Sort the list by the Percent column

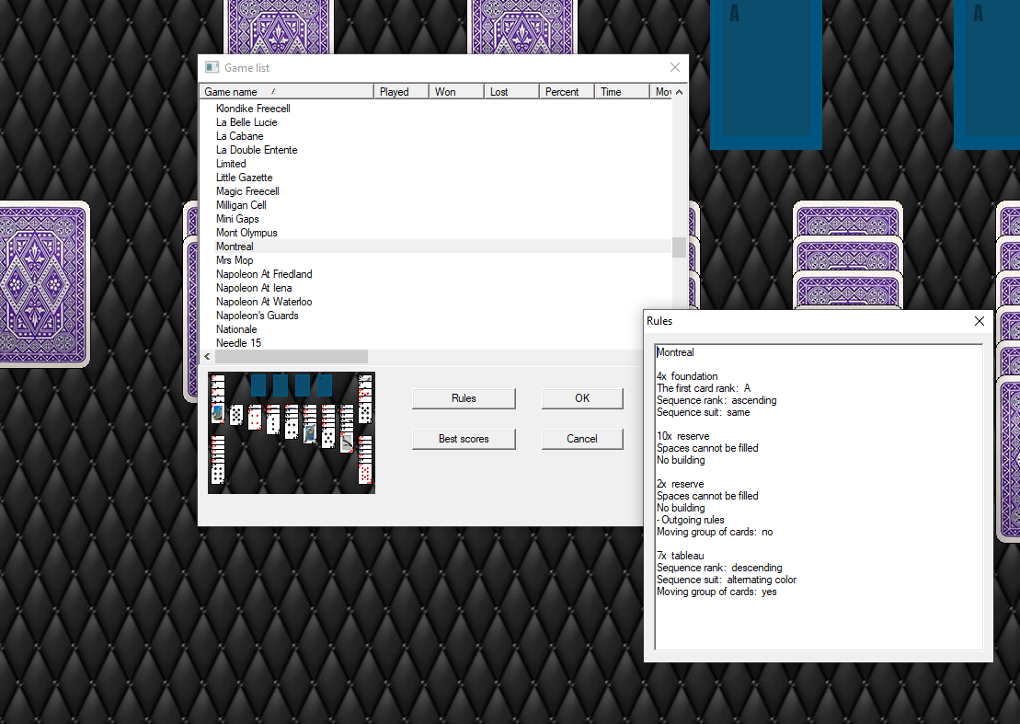(565, 91)
